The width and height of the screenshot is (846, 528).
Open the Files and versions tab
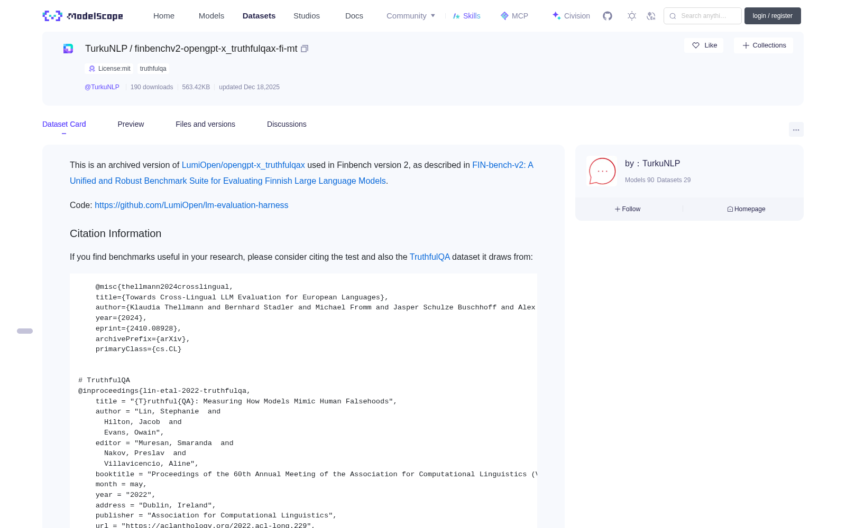pos(205,124)
